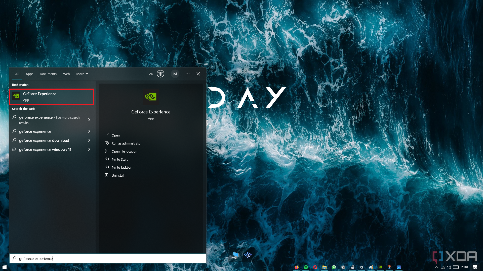
Task: Open Firefox from the taskbar
Action: pyautogui.click(x=297, y=267)
